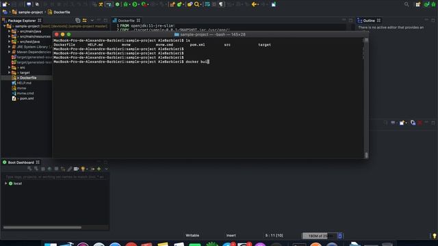Click the Quick Access search icon at top right
Viewport: 438px width, 246px height.
[407, 4]
